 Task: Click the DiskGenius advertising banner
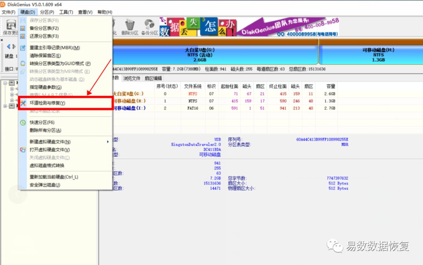pyautogui.click(x=249, y=27)
